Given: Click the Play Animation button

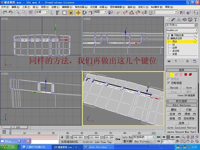Looking at the screenshot, I should [168, 137].
